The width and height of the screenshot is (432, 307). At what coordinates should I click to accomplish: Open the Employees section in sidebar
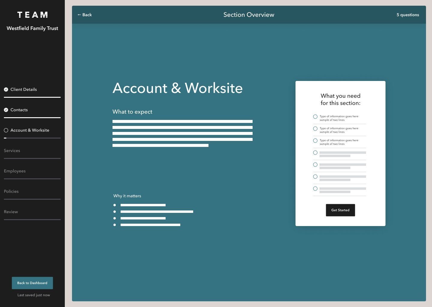click(15, 171)
